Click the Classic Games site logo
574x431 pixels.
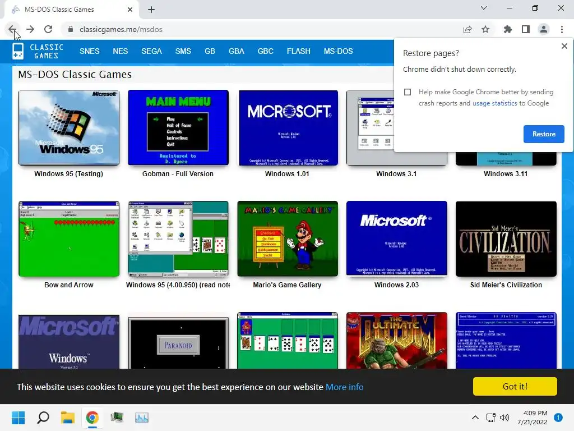click(x=38, y=51)
